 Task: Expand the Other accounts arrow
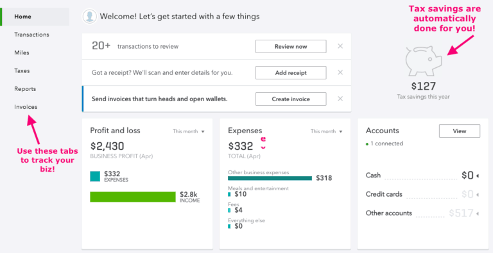coord(478,214)
